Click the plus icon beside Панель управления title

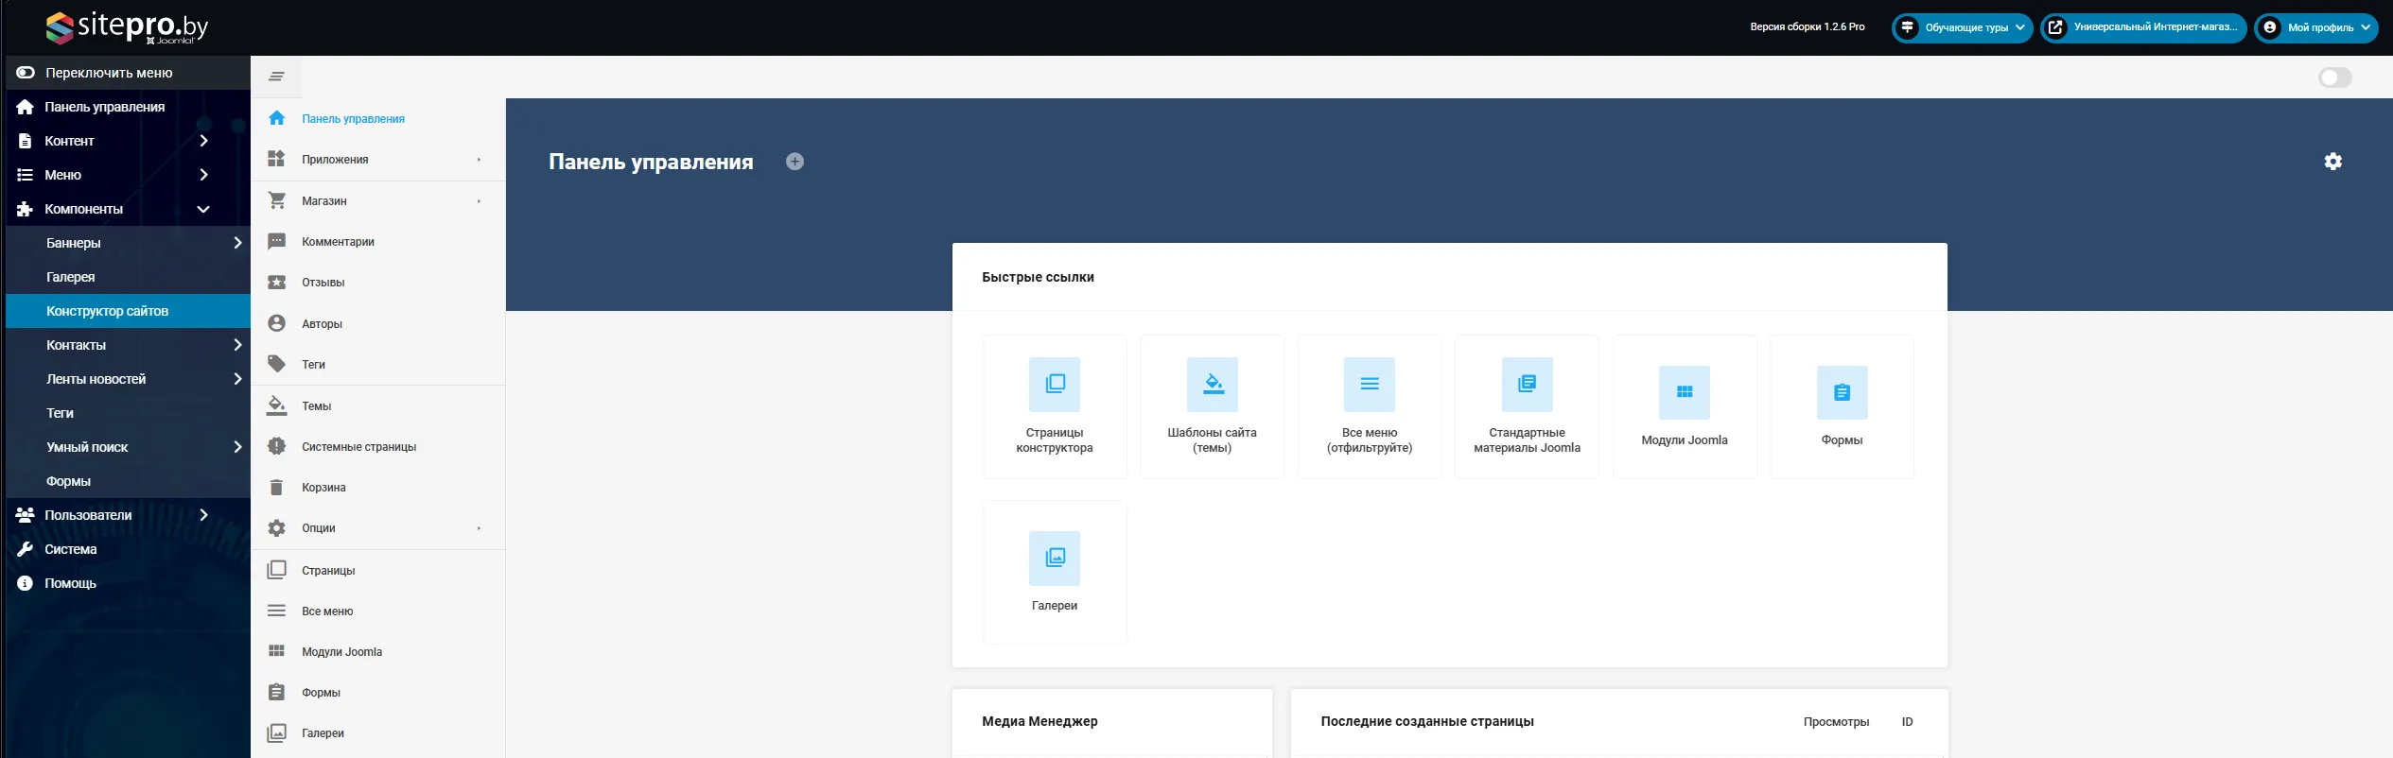click(x=795, y=162)
